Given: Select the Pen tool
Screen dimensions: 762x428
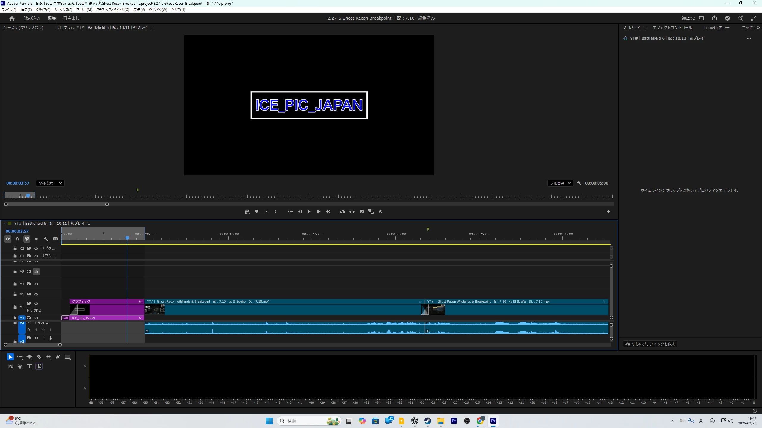Looking at the screenshot, I should point(58,357).
